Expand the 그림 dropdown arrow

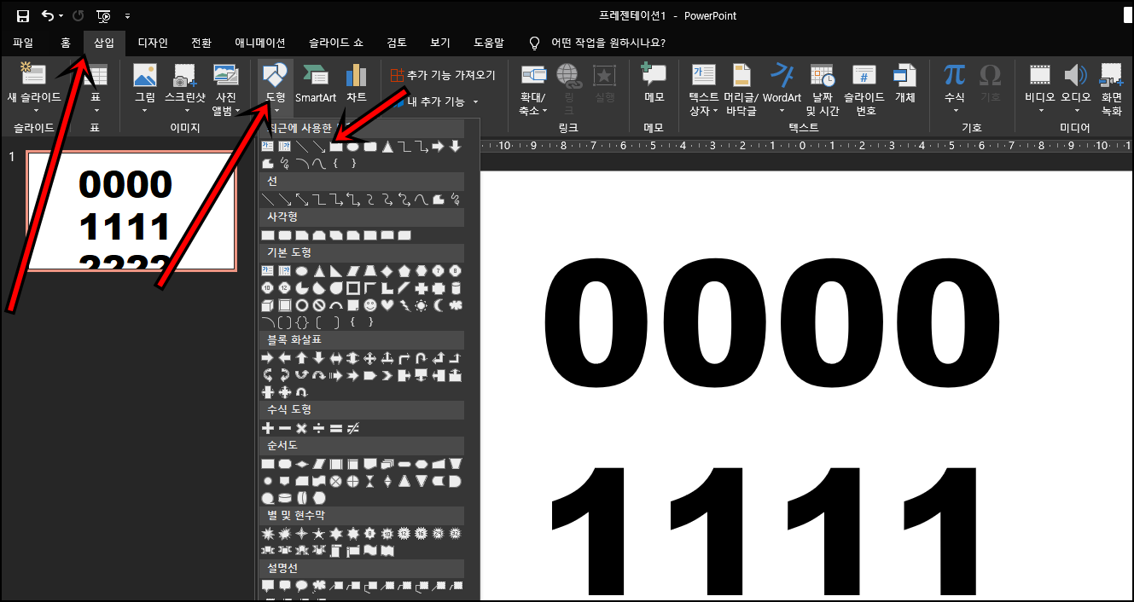click(x=145, y=111)
